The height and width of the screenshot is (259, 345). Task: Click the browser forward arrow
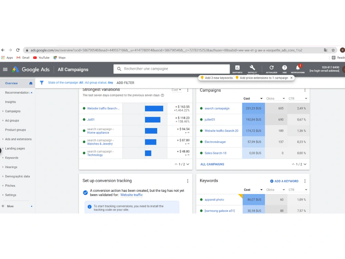10,50
